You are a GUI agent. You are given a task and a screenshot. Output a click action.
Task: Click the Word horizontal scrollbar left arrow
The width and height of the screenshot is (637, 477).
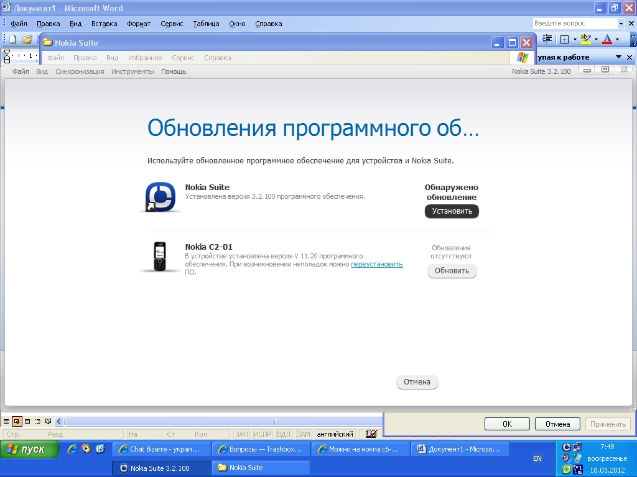click(x=59, y=422)
